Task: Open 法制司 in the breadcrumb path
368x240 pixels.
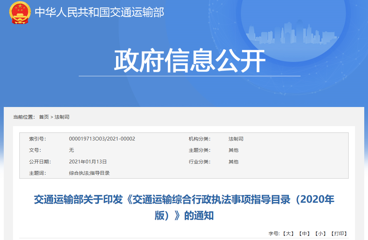Action: (62, 117)
